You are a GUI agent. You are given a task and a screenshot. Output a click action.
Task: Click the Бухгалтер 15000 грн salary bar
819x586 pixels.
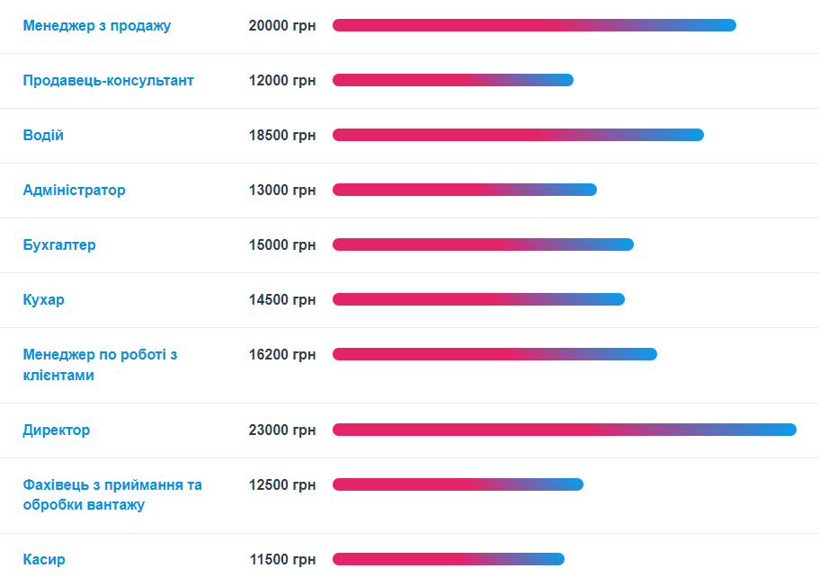pyautogui.click(x=483, y=244)
